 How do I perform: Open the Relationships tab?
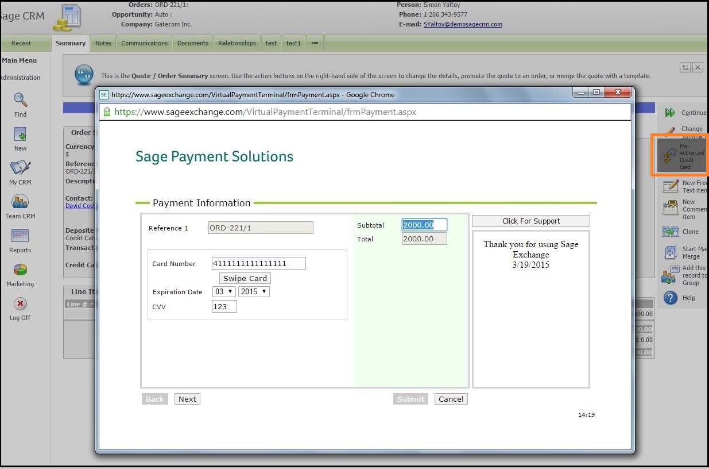tap(237, 43)
